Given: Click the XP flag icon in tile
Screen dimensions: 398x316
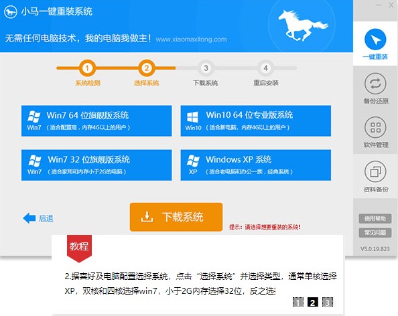Looking at the screenshot, I should 193,161.
